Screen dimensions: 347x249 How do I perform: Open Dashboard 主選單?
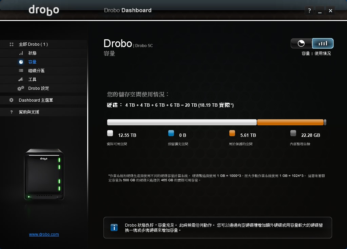[44, 100]
